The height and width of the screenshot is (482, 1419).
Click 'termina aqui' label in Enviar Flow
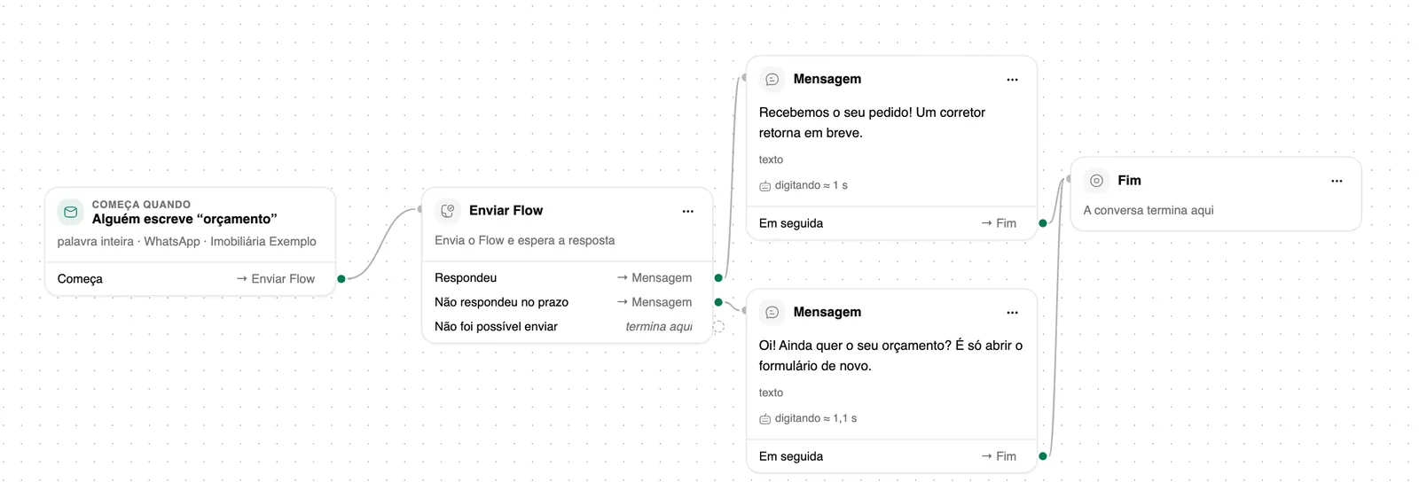pos(659,327)
